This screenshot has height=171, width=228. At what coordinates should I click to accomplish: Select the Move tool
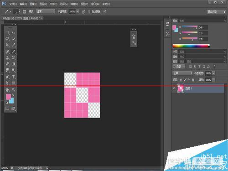pos(13,32)
